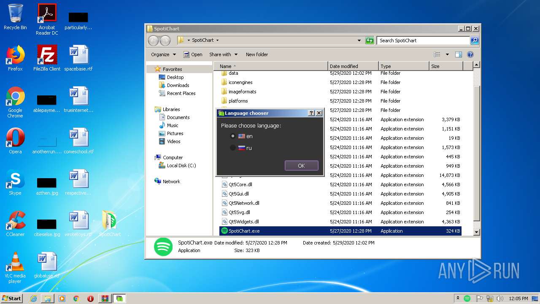Click the refresh button in address bar
This screenshot has width=540, height=304.
pyautogui.click(x=370, y=41)
